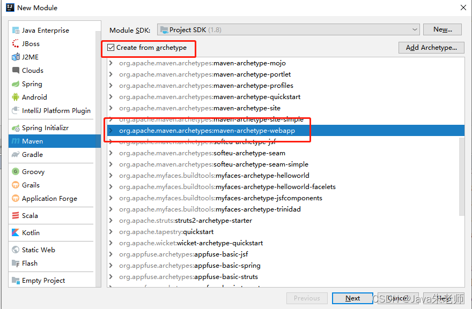Image resolution: width=472 pixels, height=309 pixels.
Task: Click the Next button
Action: (x=352, y=298)
